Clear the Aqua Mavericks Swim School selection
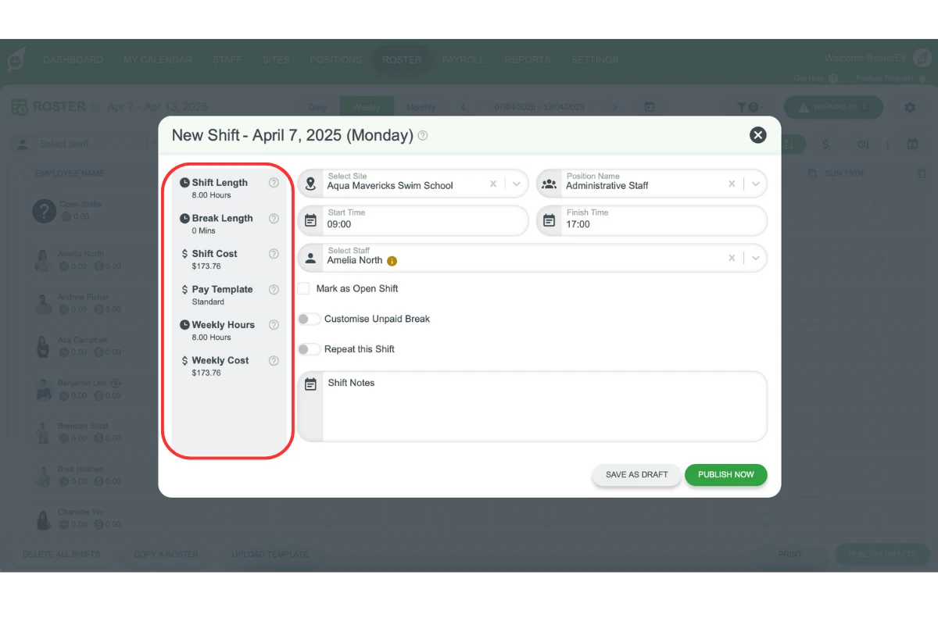This screenshot has width=938, height=625. (493, 184)
